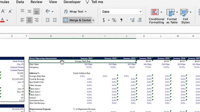The image size is (200, 112).
Task: Switch to the View tab
Action: 53,2
